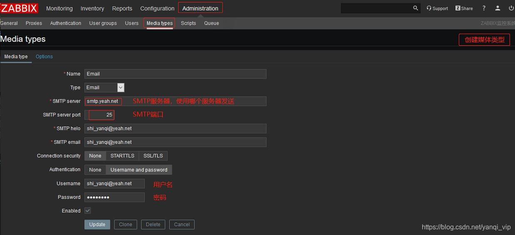Image resolution: width=515 pixels, height=235 pixels.
Task: Go to the Scripts submenu
Action: (188, 23)
